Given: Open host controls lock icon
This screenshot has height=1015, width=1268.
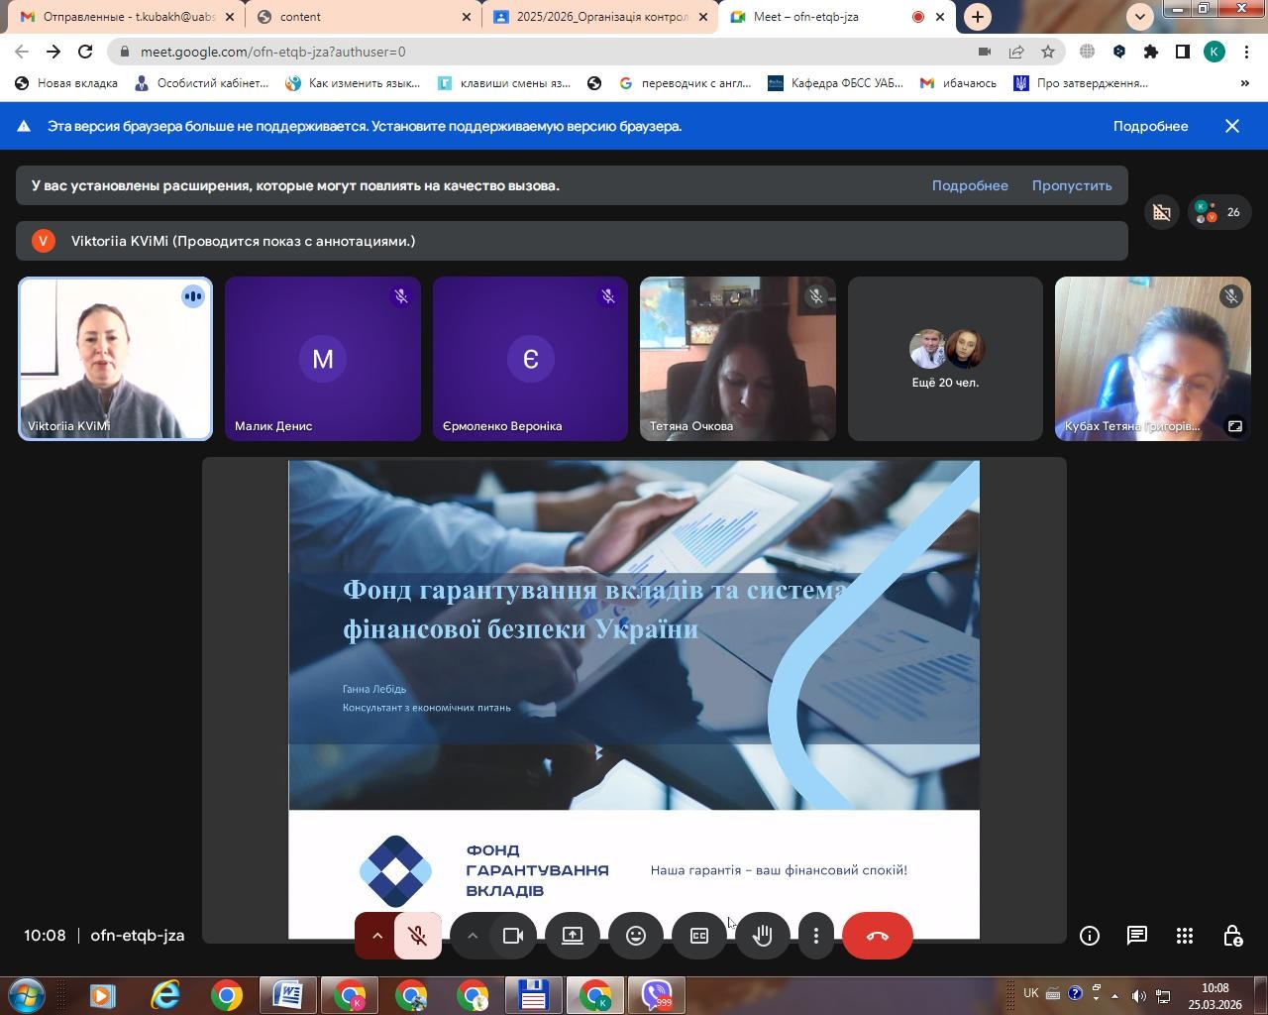Looking at the screenshot, I should pos(1232,936).
